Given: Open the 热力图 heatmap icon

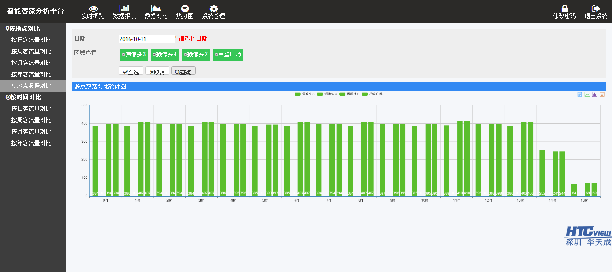Looking at the screenshot, I should (185, 9).
